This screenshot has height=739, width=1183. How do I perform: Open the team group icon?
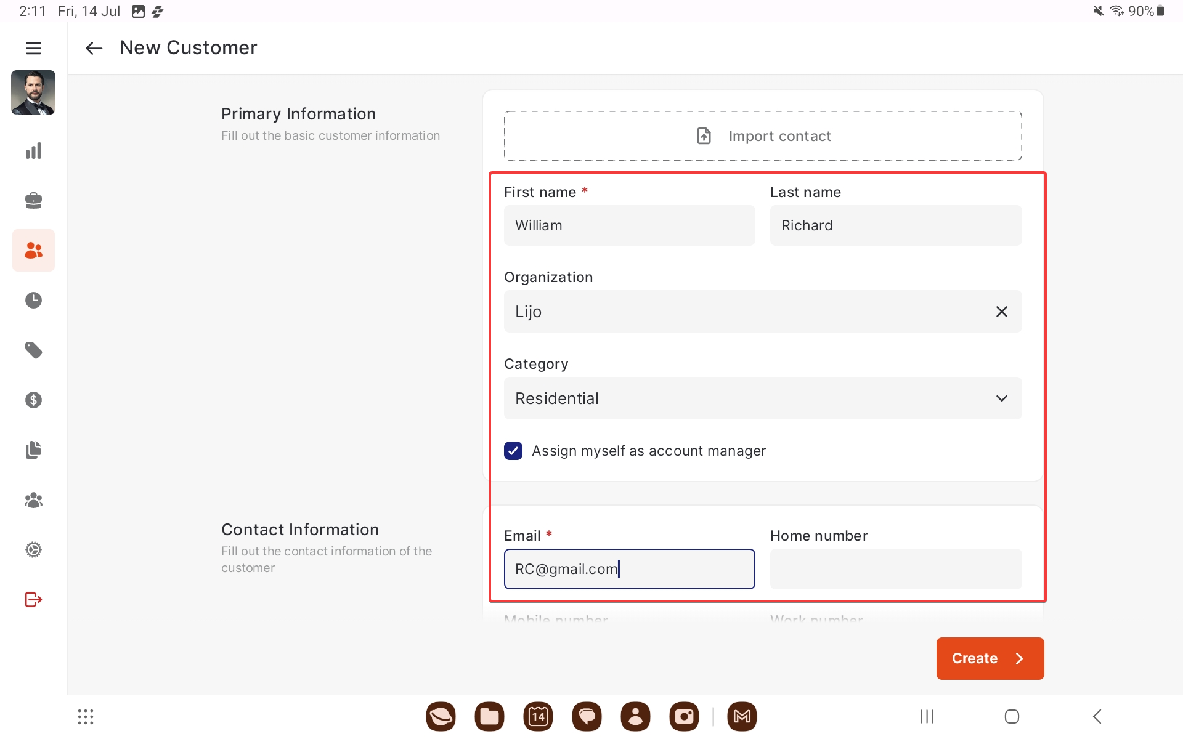click(33, 500)
